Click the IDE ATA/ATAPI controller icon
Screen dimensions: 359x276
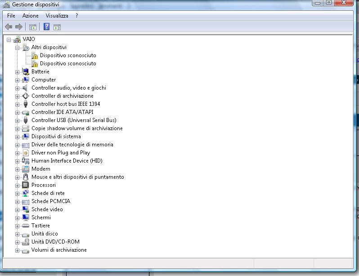pos(26,113)
